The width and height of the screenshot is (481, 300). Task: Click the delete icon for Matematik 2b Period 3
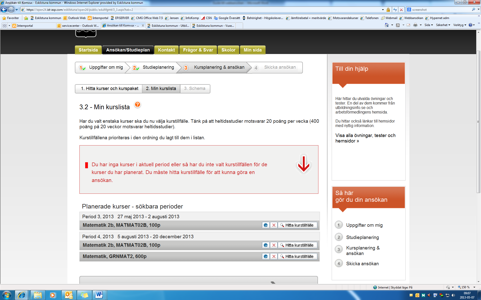click(x=274, y=225)
